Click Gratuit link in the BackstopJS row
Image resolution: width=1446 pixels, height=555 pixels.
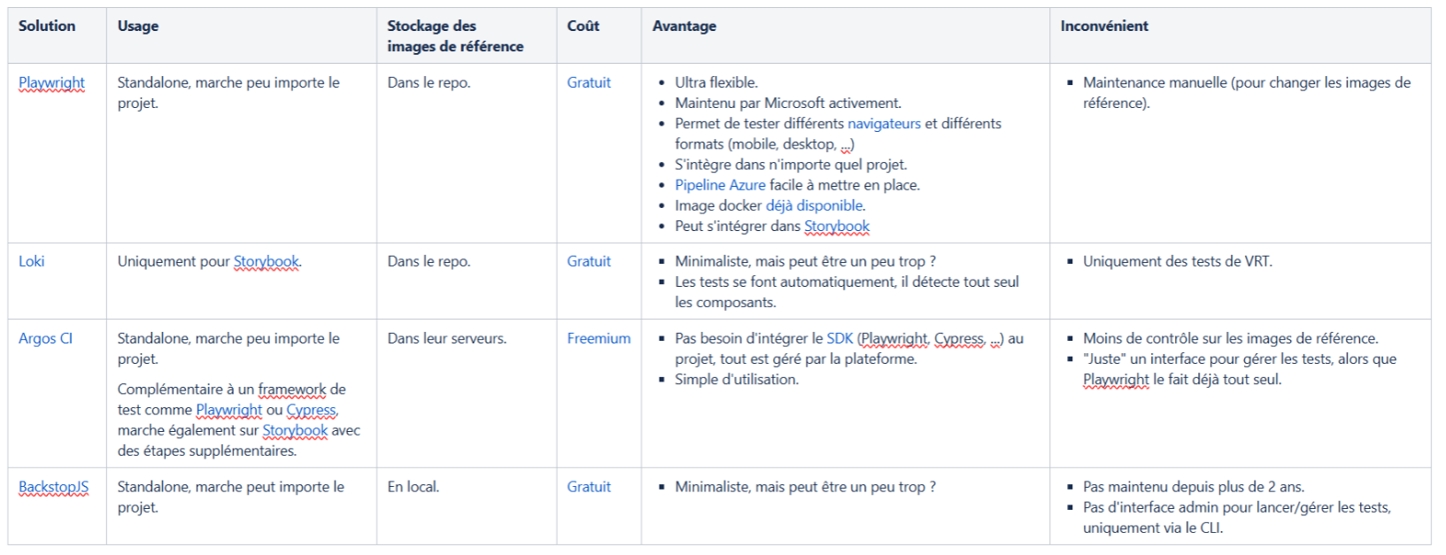pos(589,487)
